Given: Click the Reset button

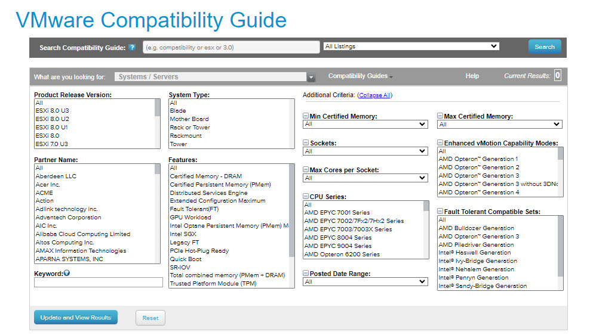Looking at the screenshot, I should (150, 318).
